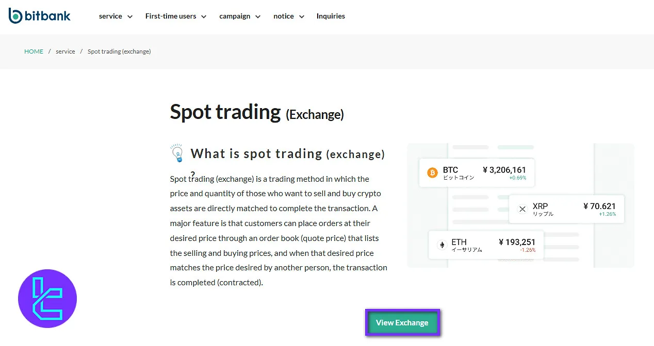654x346 pixels.
Task: Click the campaign menu label
Action: [x=235, y=16]
